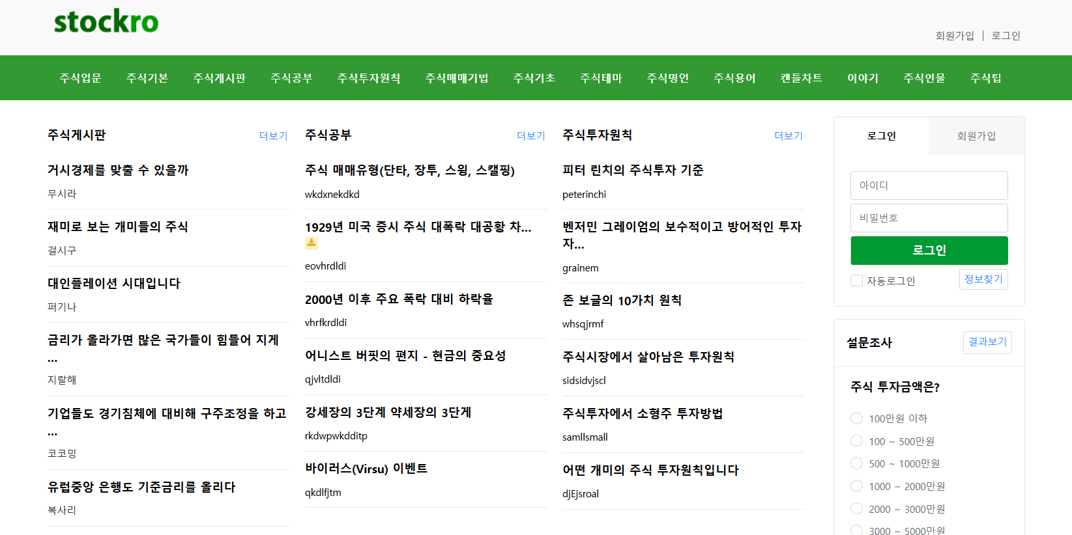
Task: Open the post 주식시장에서 살아남은 투자원칙
Action: pos(648,357)
